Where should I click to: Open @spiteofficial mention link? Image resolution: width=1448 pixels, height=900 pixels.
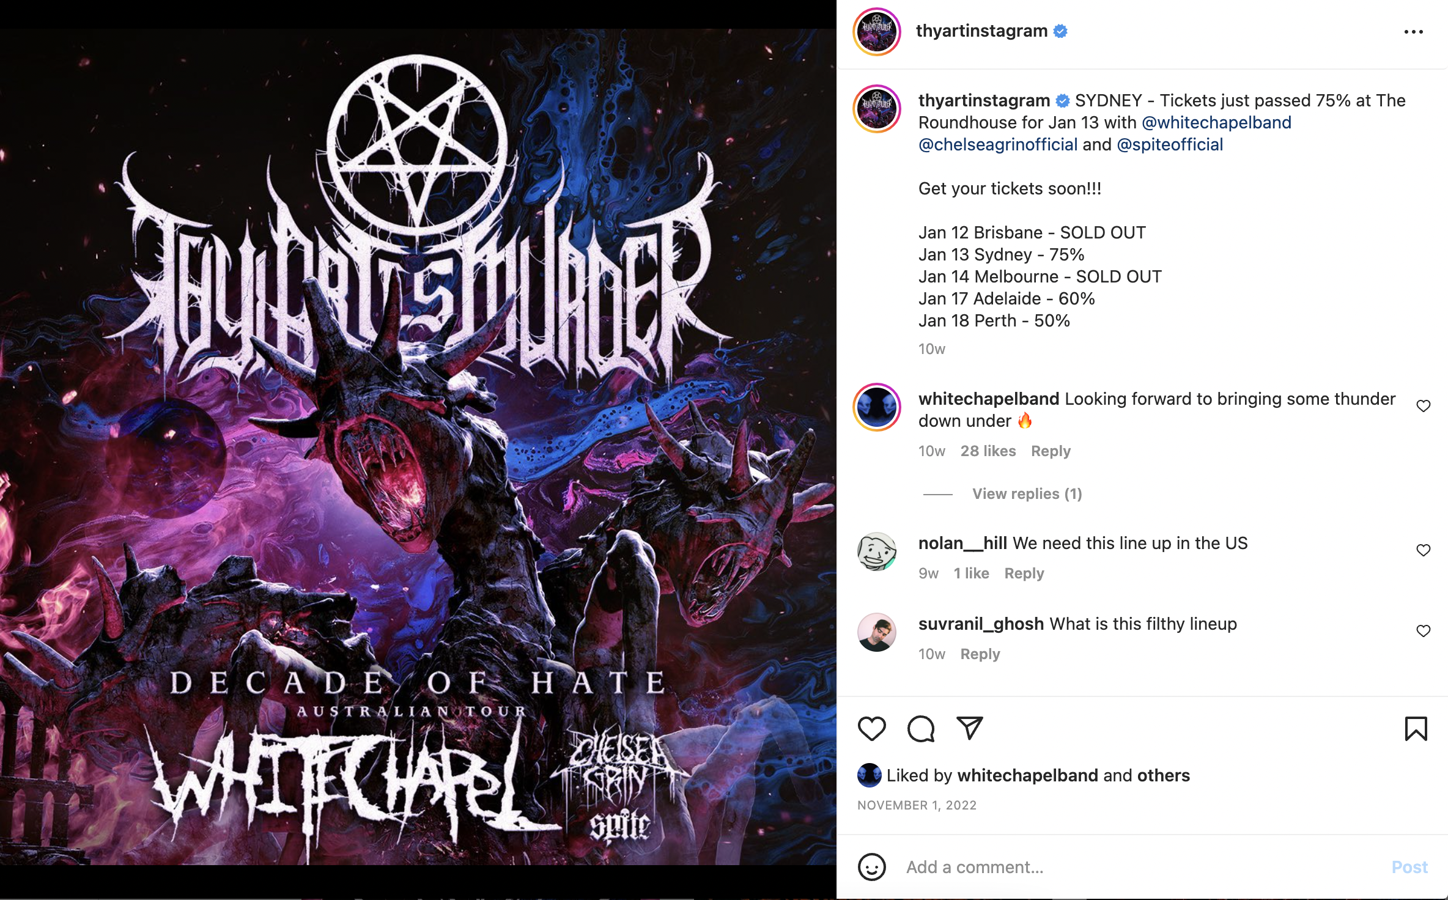click(x=1170, y=144)
